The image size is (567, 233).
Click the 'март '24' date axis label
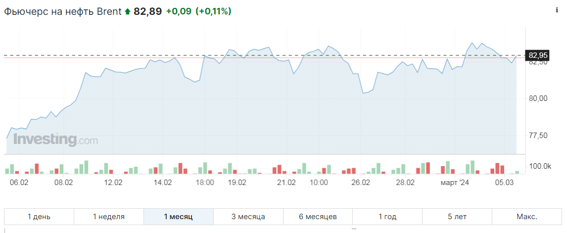[455, 183]
